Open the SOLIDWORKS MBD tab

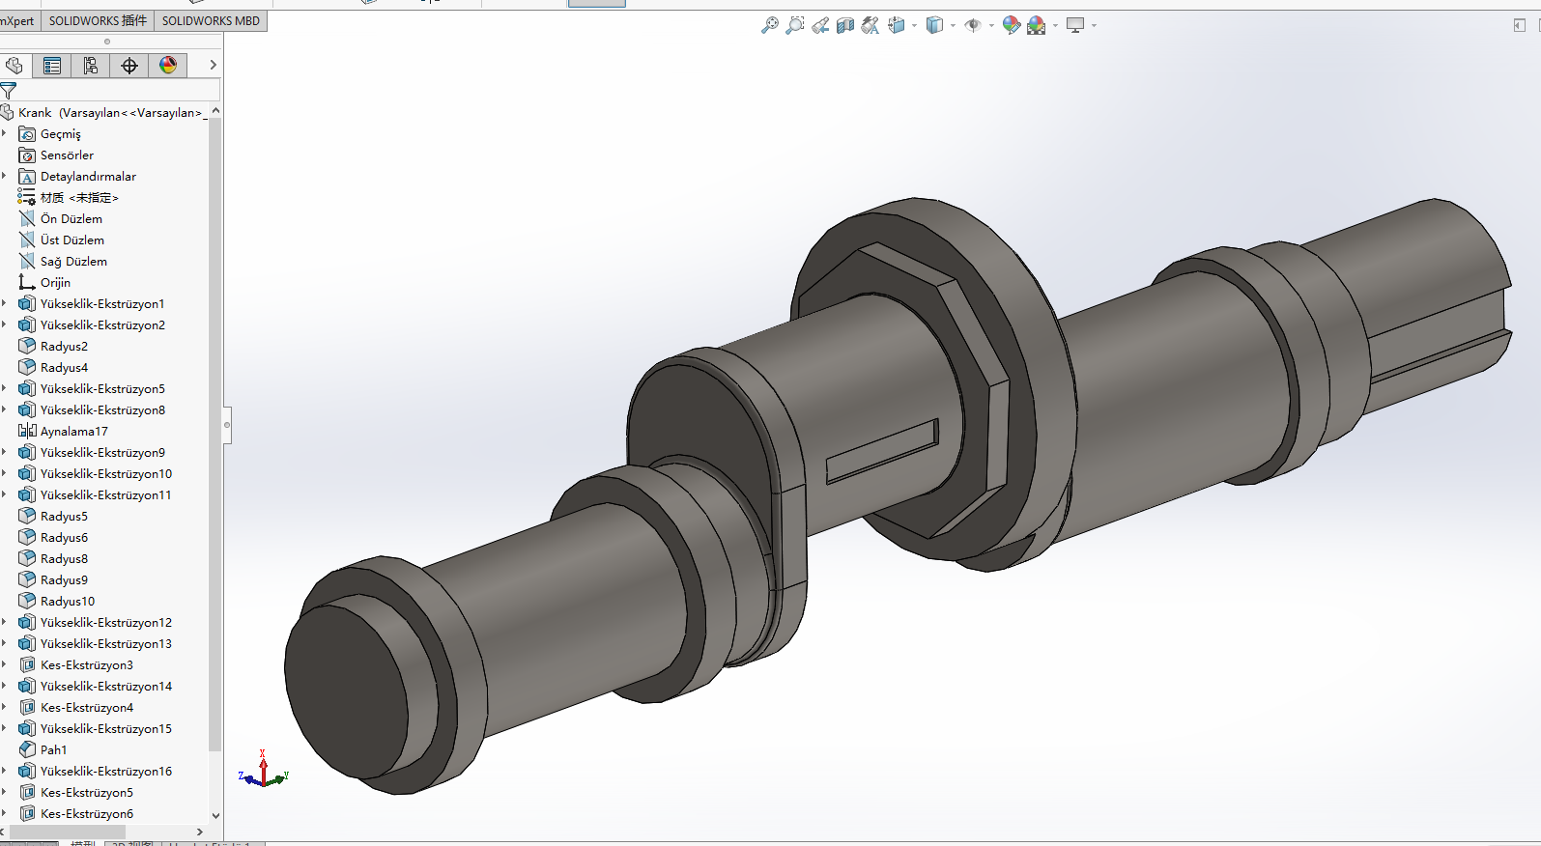(x=211, y=20)
